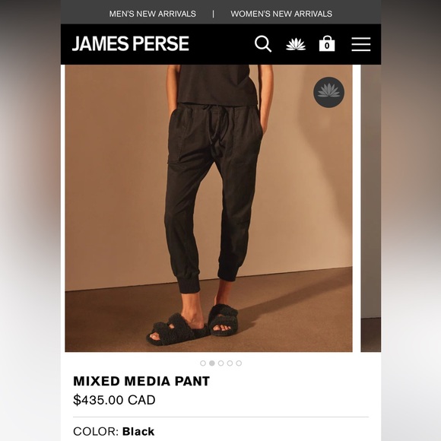The height and width of the screenshot is (441, 441).
Task: Tap the lotus badge on product image
Action: coord(328,92)
